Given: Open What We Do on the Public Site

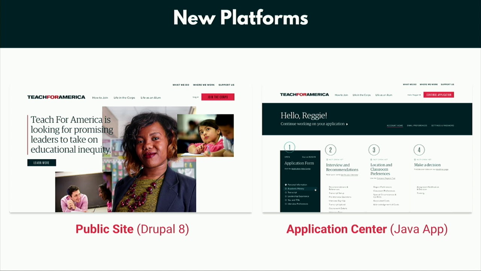Looking at the screenshot, I should (x=181, y=85).
